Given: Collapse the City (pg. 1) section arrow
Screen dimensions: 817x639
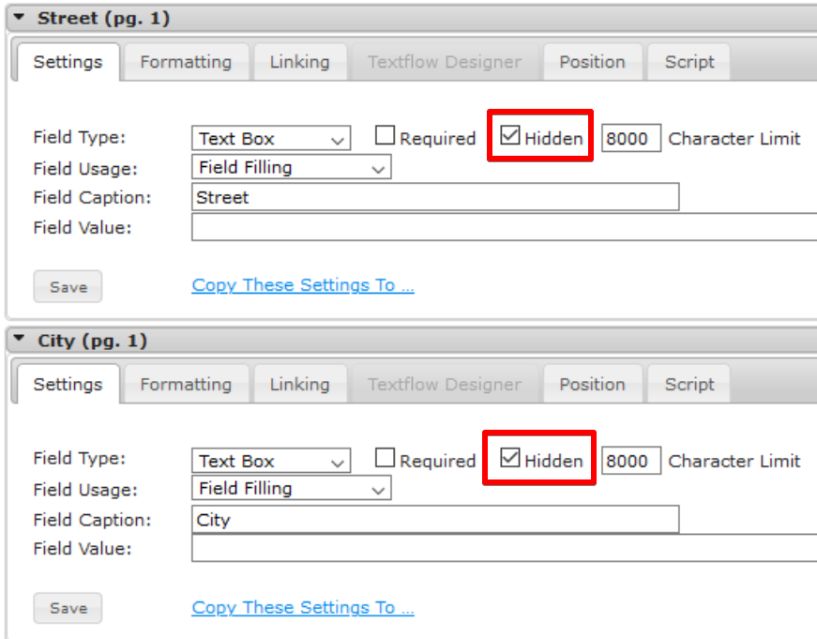Looking at the screenshot, I should click(20, 339).
